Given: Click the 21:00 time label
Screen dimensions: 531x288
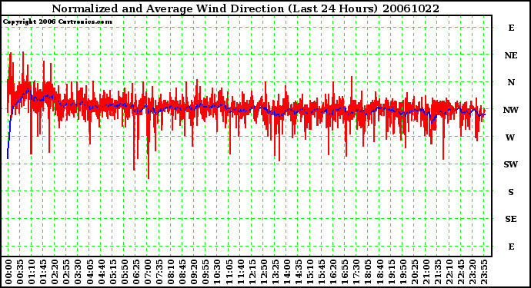Looking at the screenshot, I should tap(426, 272).
